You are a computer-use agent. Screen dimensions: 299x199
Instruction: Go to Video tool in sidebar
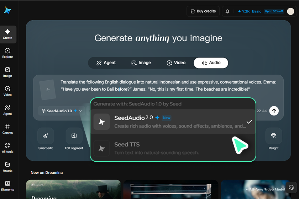(7, 91)
